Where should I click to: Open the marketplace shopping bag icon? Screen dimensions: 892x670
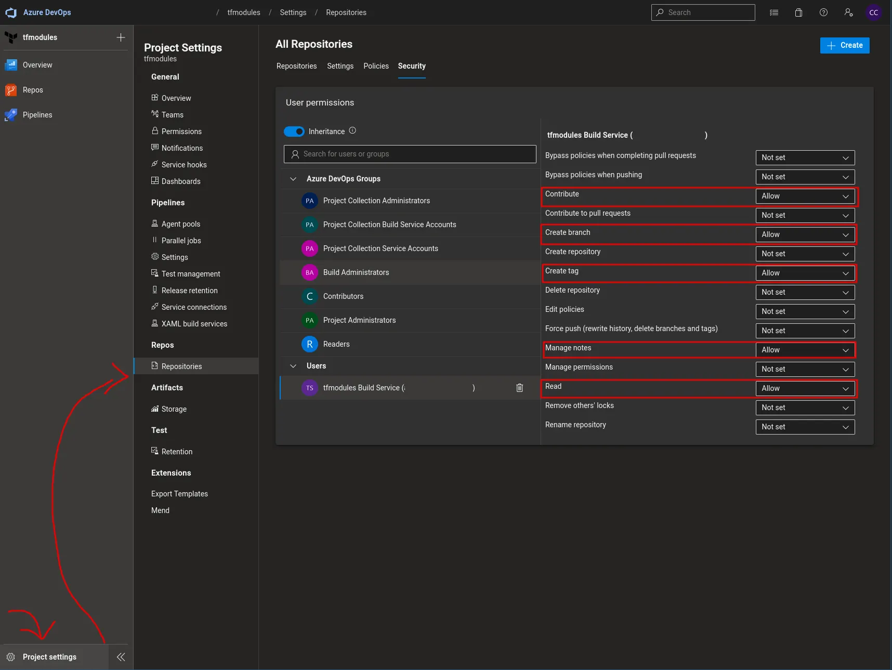pyautogui.click(x=799, y=12)
